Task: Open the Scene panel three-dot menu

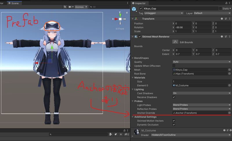Action: (128, 3)
